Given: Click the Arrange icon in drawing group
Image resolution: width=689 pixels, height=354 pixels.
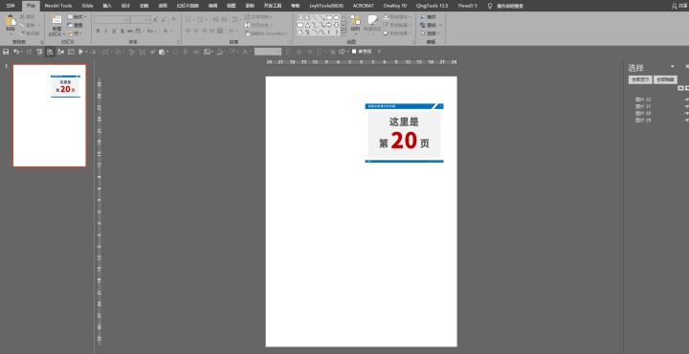Looking at the screenshot, I should pos(355,20).
